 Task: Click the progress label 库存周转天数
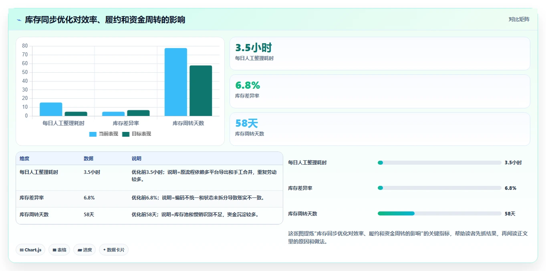pos(302,213)
